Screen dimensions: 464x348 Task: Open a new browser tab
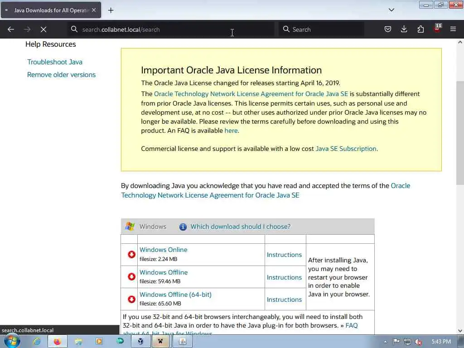click(111, 10)
